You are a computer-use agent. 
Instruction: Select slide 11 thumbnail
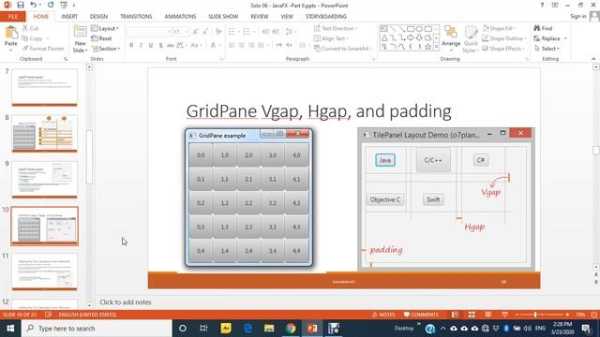coord(44,271)
